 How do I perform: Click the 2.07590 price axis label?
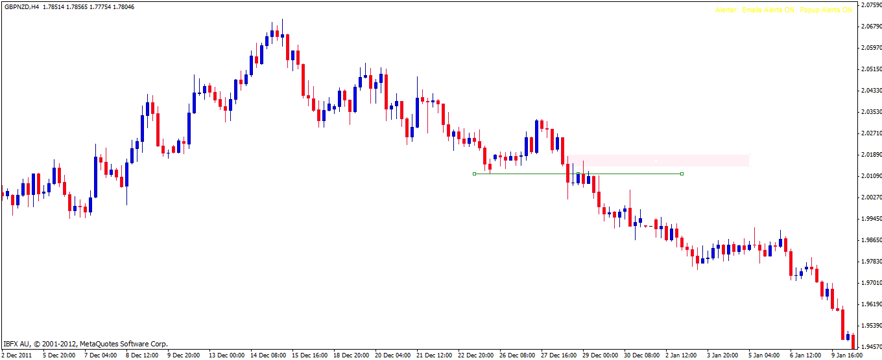pyautogui.click(x=869, y=5)
